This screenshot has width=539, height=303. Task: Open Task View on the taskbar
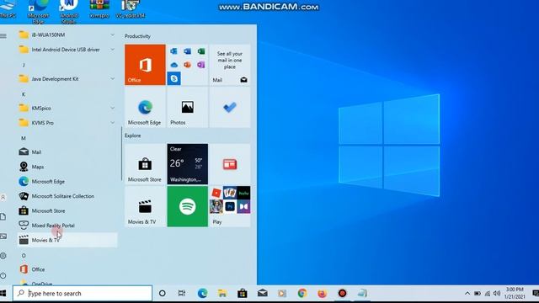(182, 293)
